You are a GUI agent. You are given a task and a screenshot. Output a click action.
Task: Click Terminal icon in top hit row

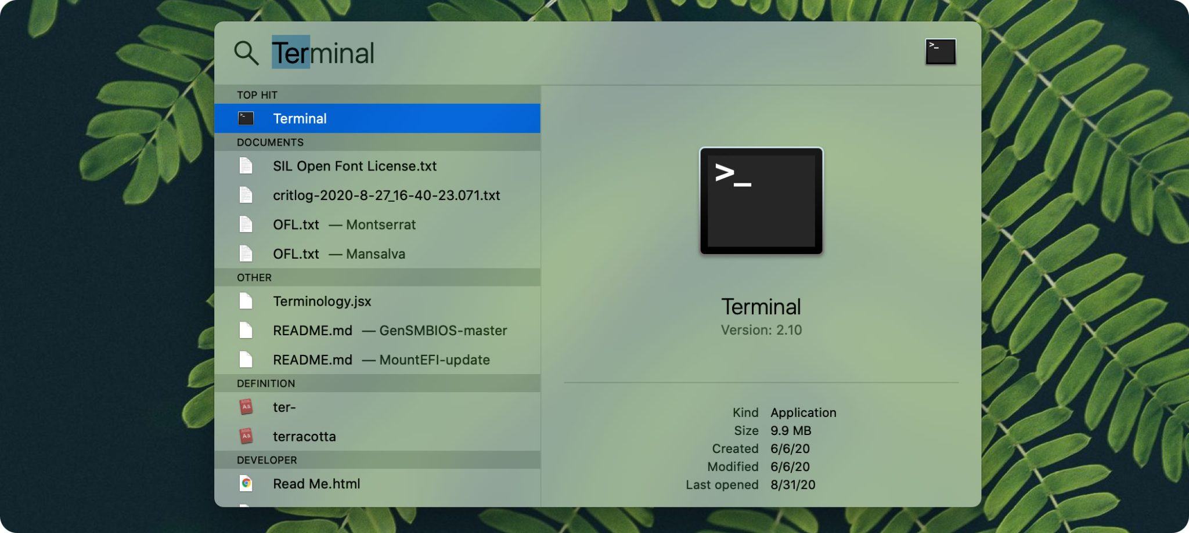coord(246,118)
